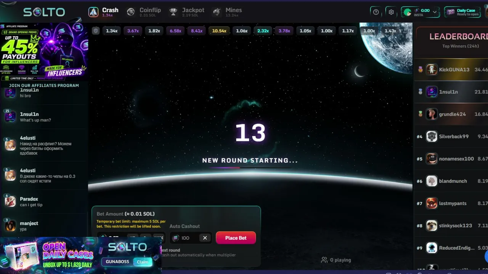
Task: Click the bronze medal icon for grundle424
Action: point(420,114)
